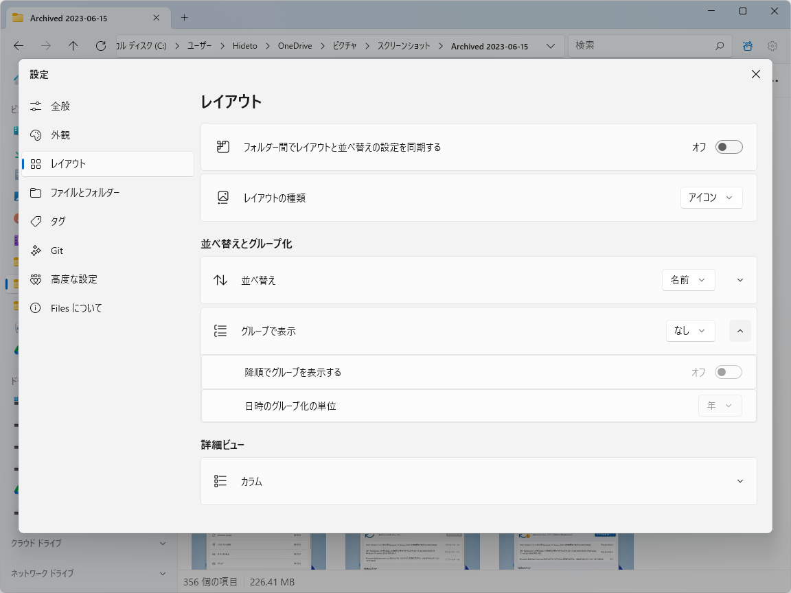Collapse the グループで表示 section chevron
Image resolution: width=791 pixels, height=593 pixels.
(x=740, y=330)
